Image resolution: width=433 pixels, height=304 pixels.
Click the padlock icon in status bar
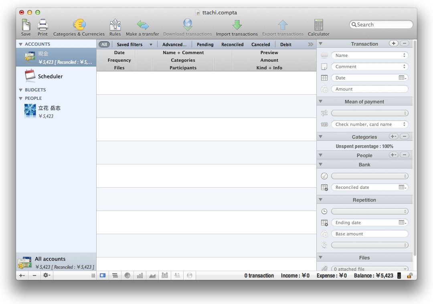coord(410,276)
